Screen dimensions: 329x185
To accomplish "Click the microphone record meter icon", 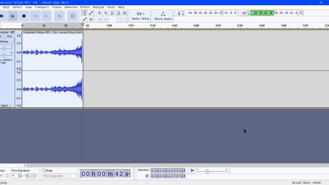I will pos(179,13).
